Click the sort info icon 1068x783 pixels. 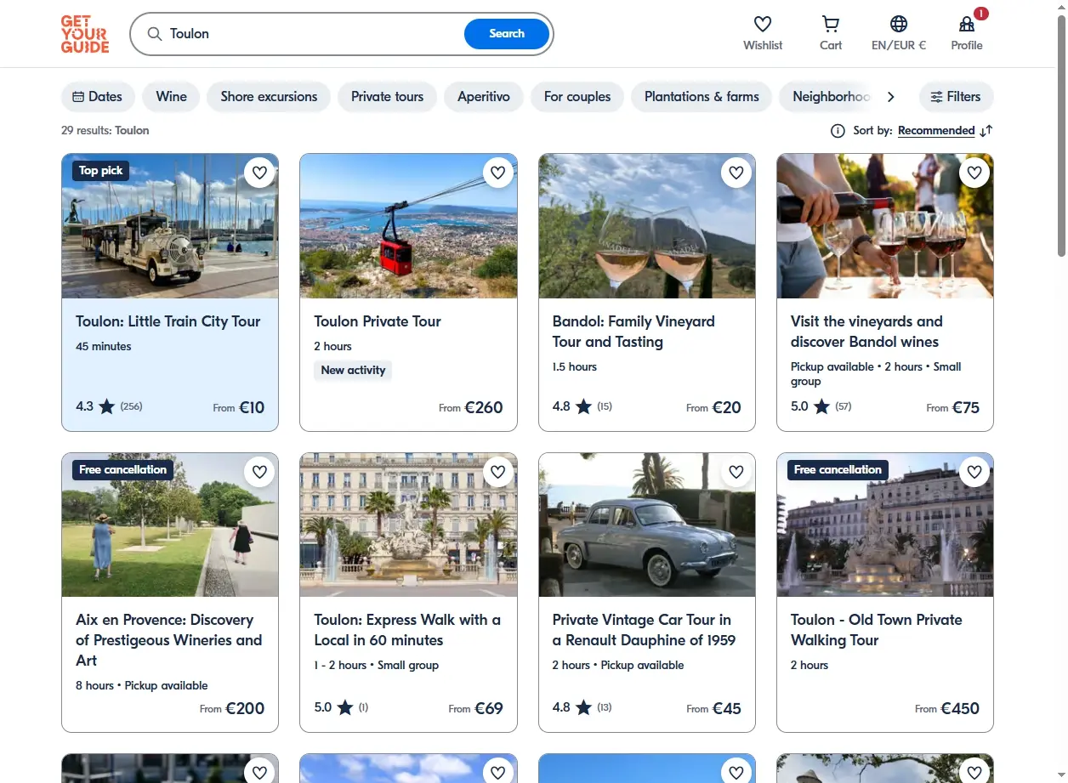click(x=838, y=131)
